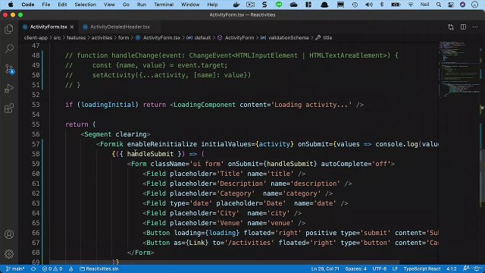Click line and column position indicator
The width and height of the screenshot is (485, 273).
point(325,268)
